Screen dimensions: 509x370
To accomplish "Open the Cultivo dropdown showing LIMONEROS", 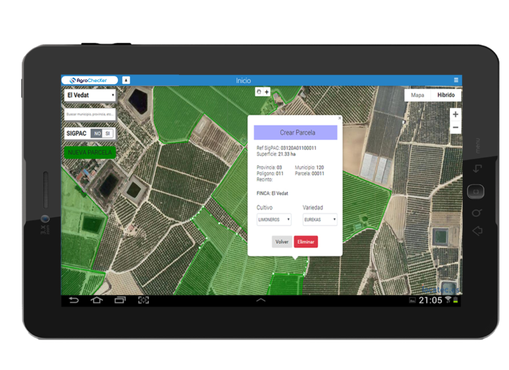I will [x=274, y=219].
